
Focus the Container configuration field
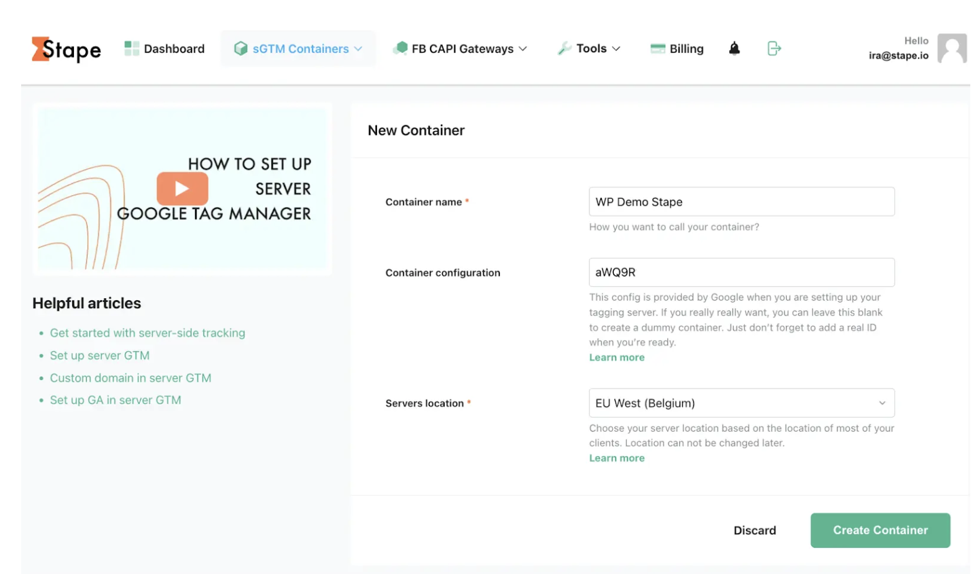(742, 272)
